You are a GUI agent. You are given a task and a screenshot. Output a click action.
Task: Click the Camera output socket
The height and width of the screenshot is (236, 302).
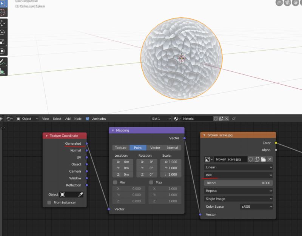coord(87,171)
